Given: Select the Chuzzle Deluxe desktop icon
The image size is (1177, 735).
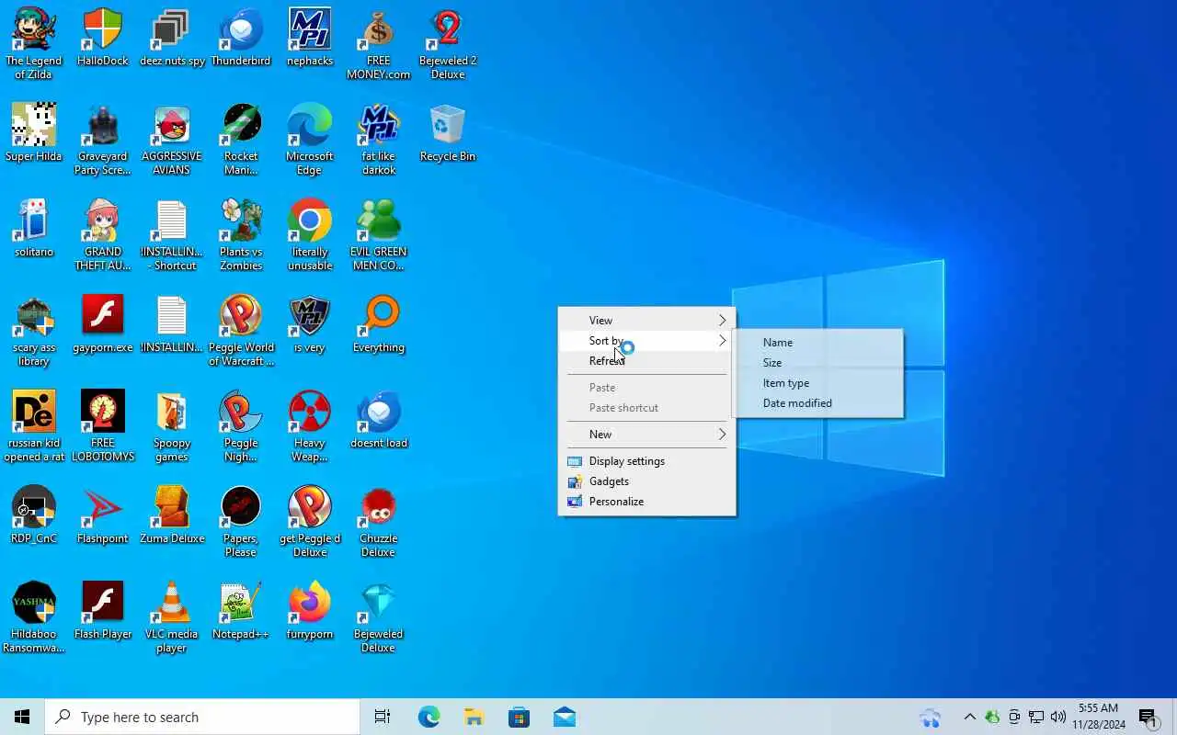Looking at the screenshot, I should pos(379,521).
